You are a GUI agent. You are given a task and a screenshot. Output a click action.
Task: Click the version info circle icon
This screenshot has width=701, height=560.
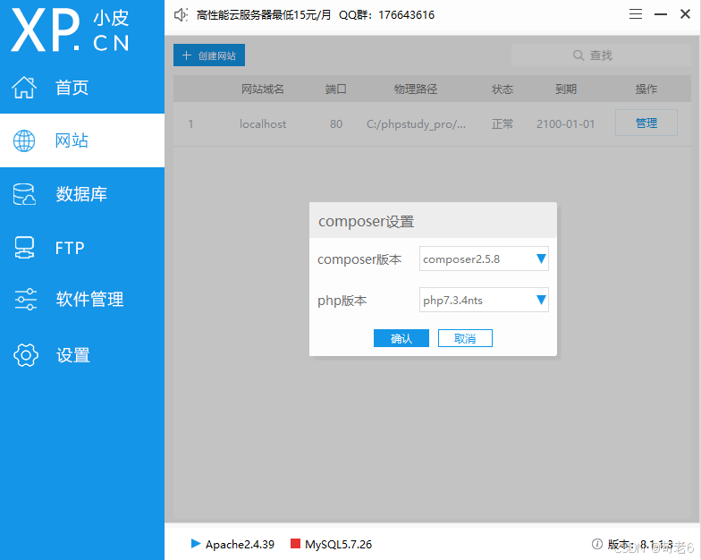pyautogui.click(x=596, y=544)
